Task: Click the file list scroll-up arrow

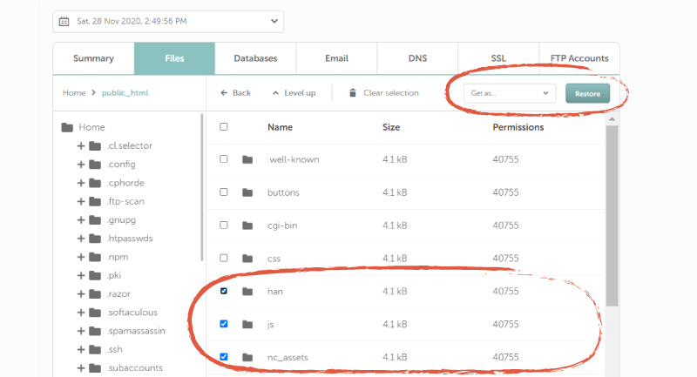Action: (612, 119)
